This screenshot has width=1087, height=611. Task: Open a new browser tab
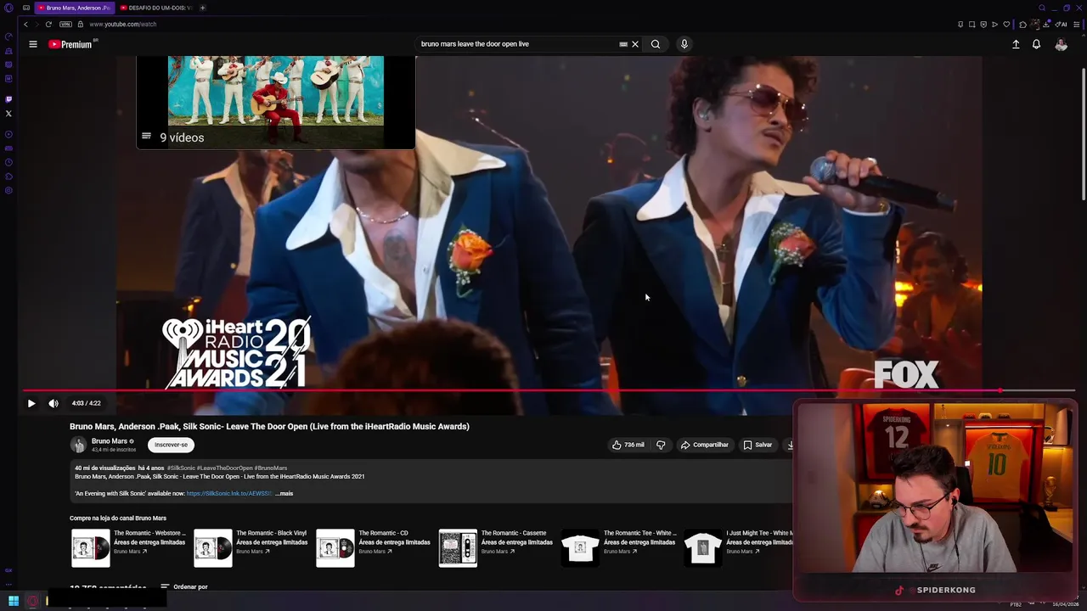(203, 8)
